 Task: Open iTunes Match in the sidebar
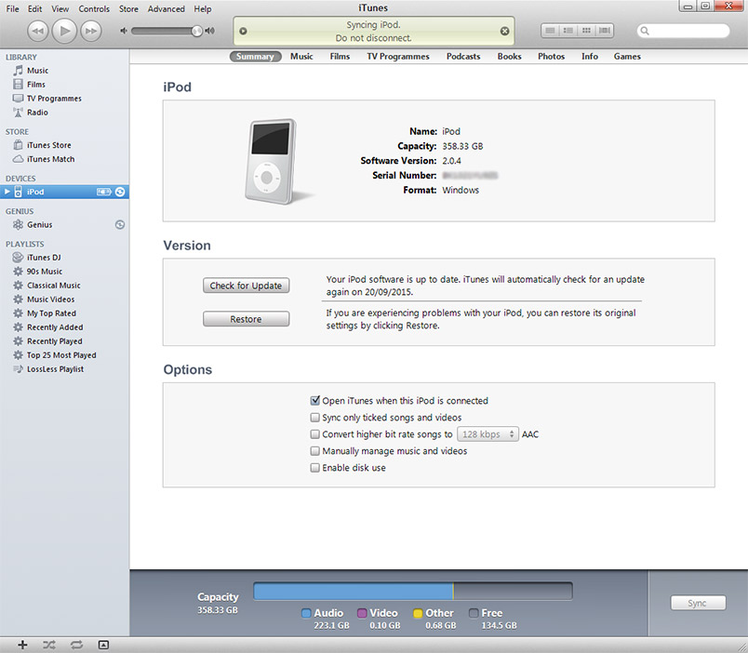tap(64, 159)
